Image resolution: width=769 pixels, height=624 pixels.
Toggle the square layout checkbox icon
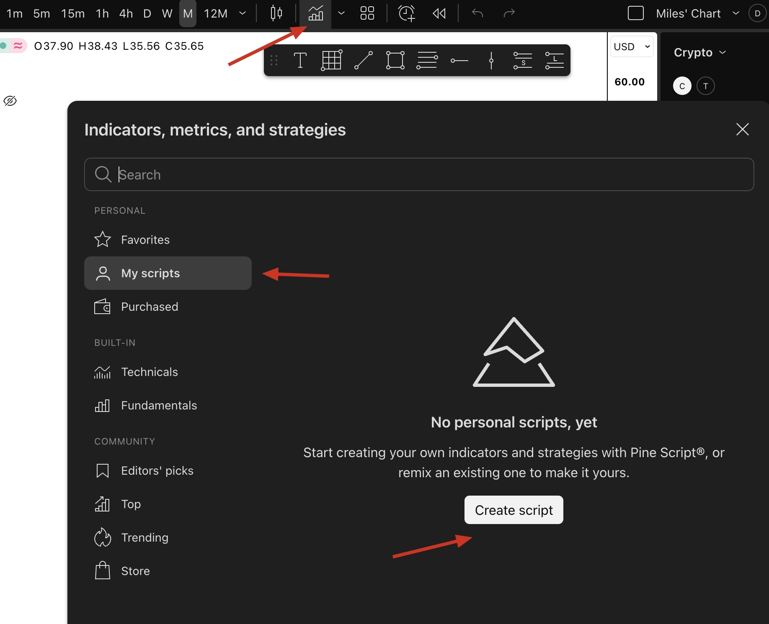635,13
